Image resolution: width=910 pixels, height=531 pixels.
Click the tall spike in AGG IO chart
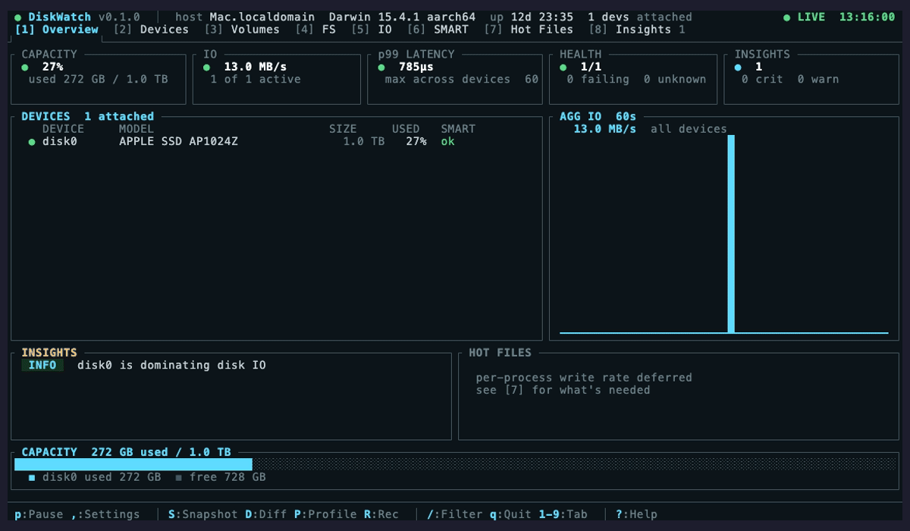click(731, 234)
